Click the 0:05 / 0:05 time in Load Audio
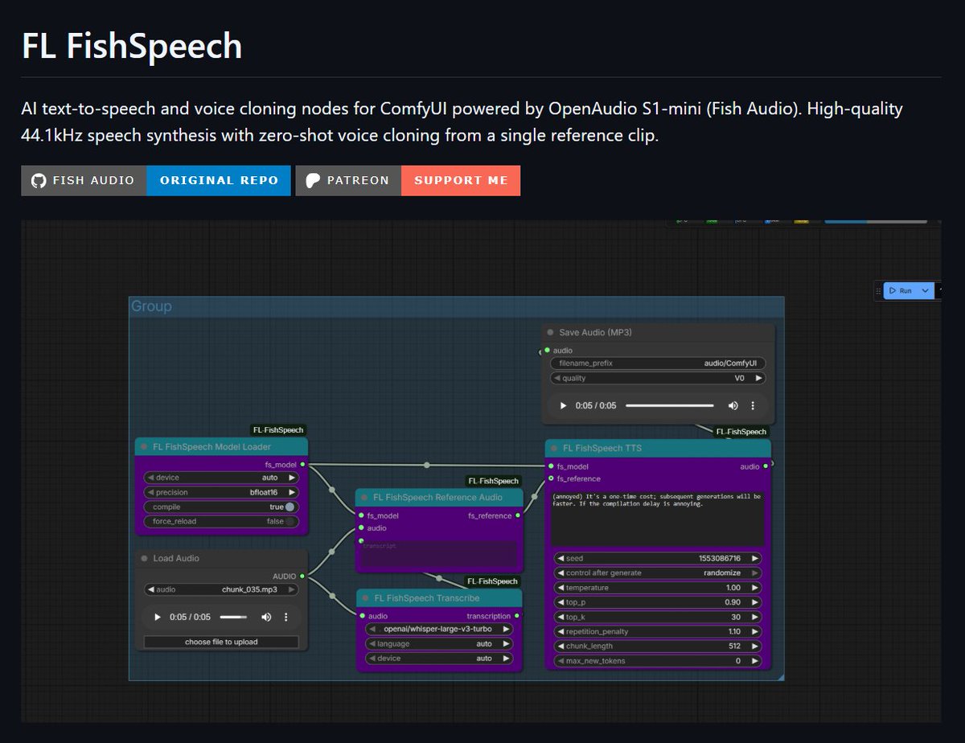The height and width of the screenshot is (743, 965). (x=190, y=618)
